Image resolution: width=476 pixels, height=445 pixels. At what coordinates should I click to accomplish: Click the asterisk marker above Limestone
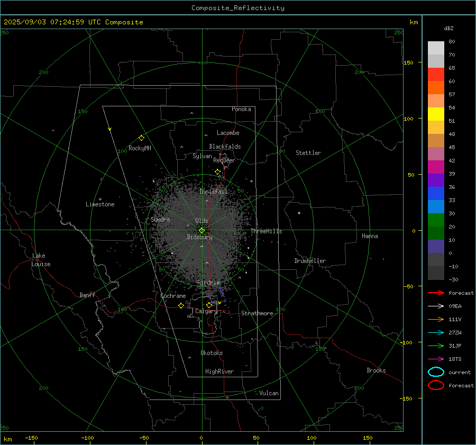[100, 199]
